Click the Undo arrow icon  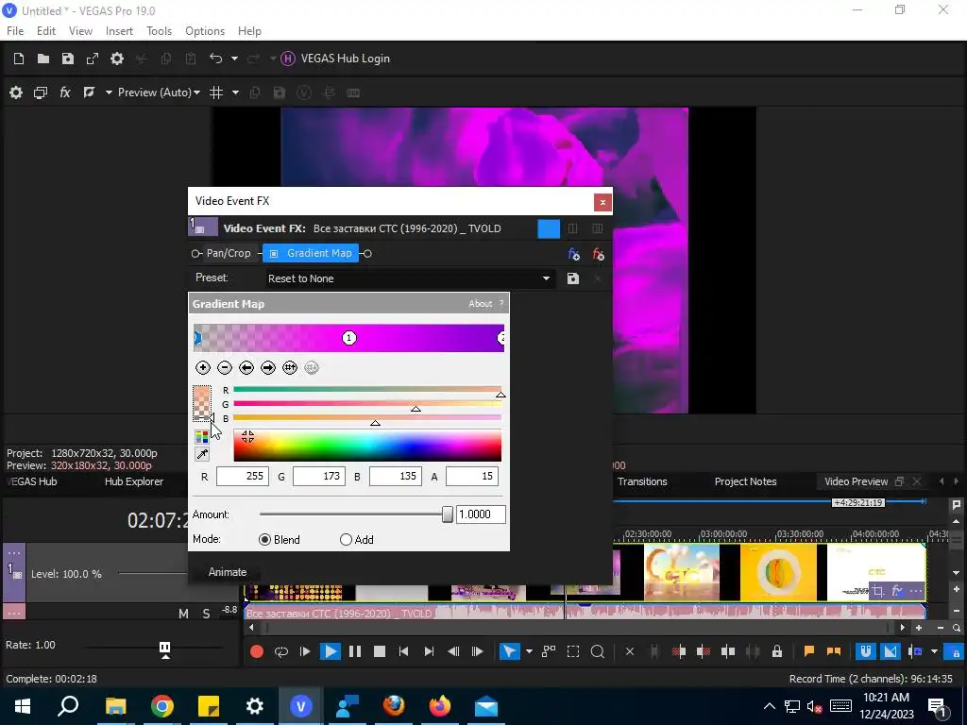(215, 59)
